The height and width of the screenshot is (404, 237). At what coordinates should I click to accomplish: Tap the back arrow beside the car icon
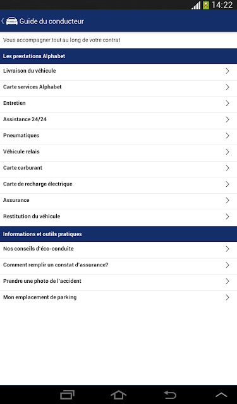3,21
